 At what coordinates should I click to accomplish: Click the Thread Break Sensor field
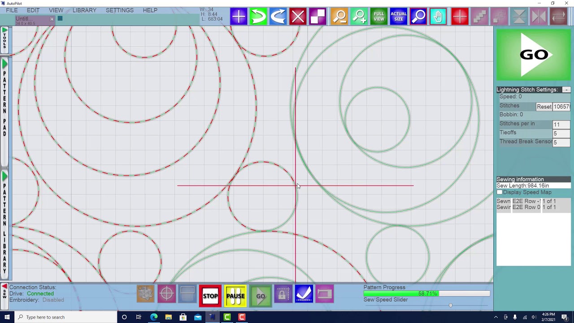tap(561, 143)
